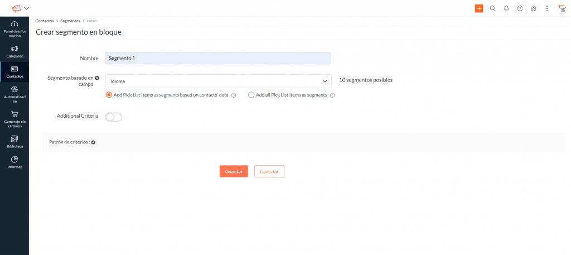This screenshot has width=571, height=255.
Task: Click the 'Patrón de criterios :' label
Action: [x=70, y=142]
